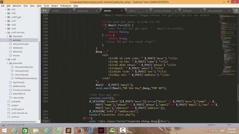239x134 pixels.
Task: Expand the unit3 folder
Action: pos(6,29)
